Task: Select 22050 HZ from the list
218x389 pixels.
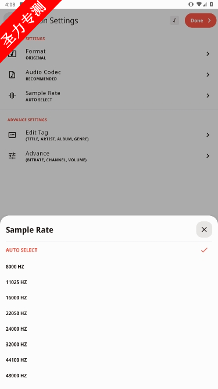Action: (109, 313)
